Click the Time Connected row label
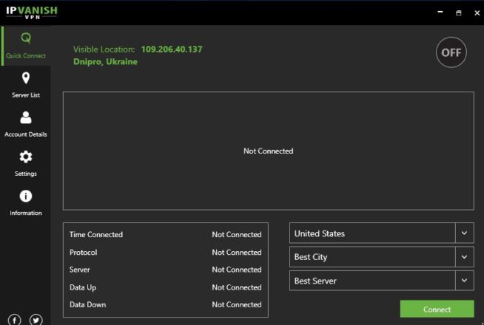Image resolution: width=484 pixels, height=325 pixels. point(96,234)
